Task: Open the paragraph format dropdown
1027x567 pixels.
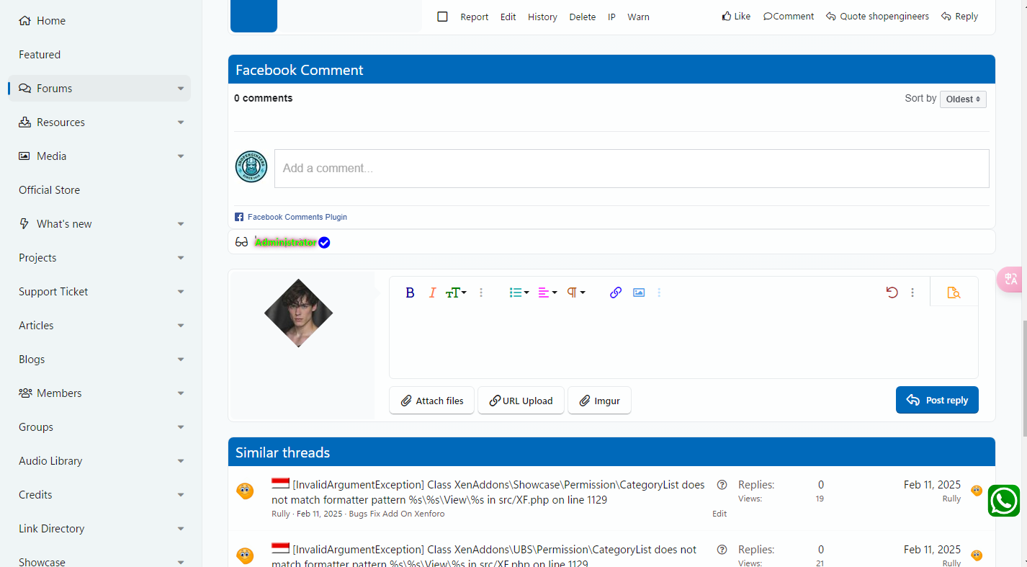Action: click(x=575, y=293)
